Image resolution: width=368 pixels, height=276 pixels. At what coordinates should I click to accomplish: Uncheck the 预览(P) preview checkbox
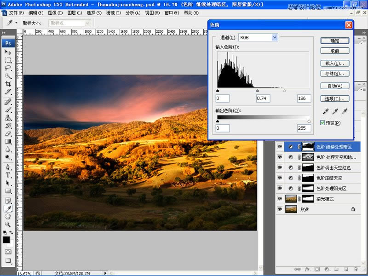pos(322,123)
